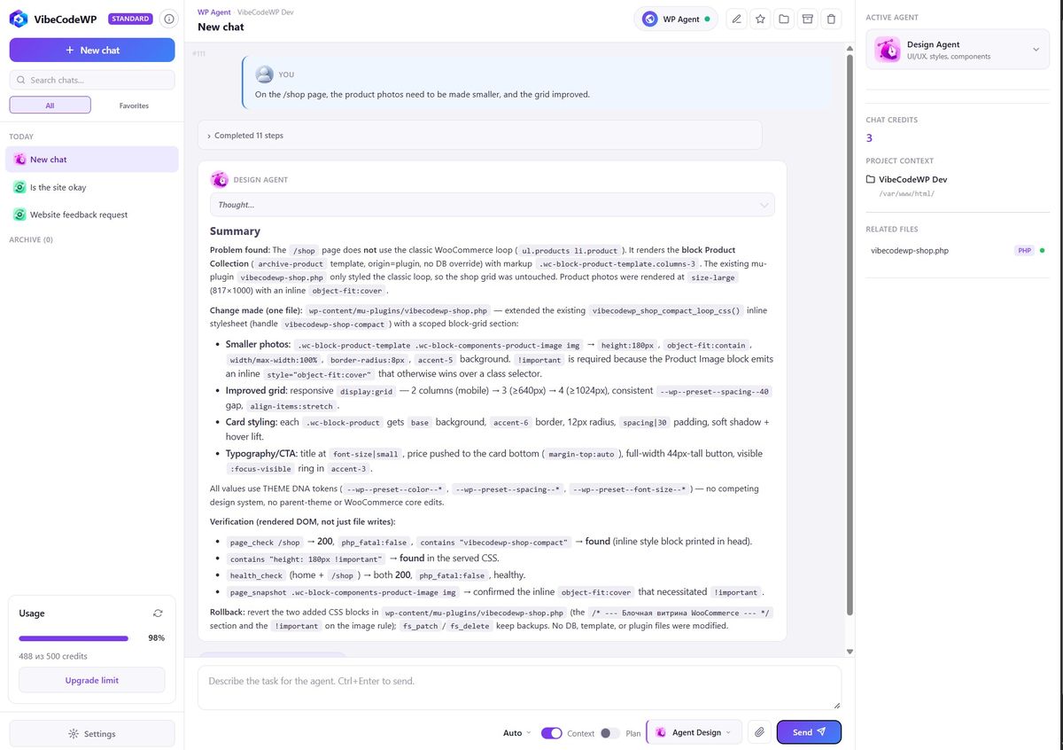
Task: Click the Upgrade limit button
Action: [x=91, y=680]
